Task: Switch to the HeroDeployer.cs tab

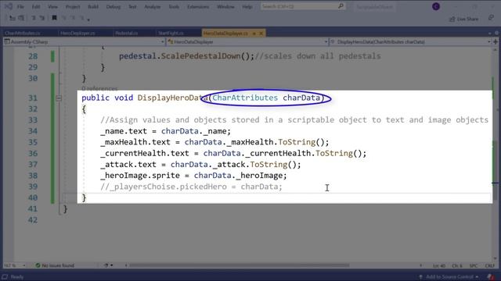Action: pos(77,33)
